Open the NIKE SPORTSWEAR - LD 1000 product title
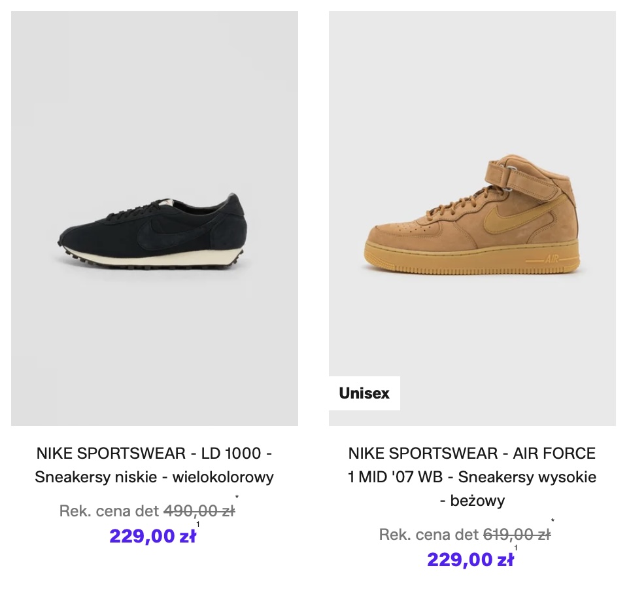Screen dimensions: 629x589 tap(154, 453)
